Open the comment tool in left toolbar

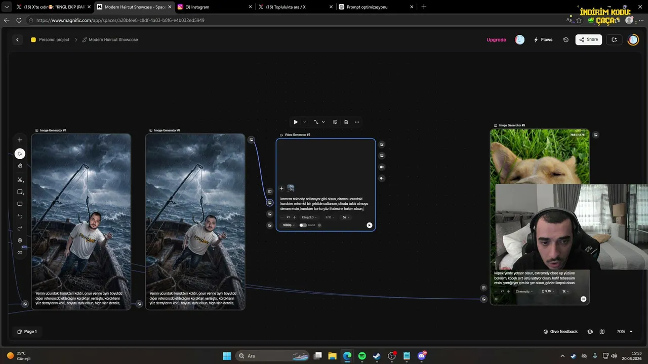(x=20, y=204)
